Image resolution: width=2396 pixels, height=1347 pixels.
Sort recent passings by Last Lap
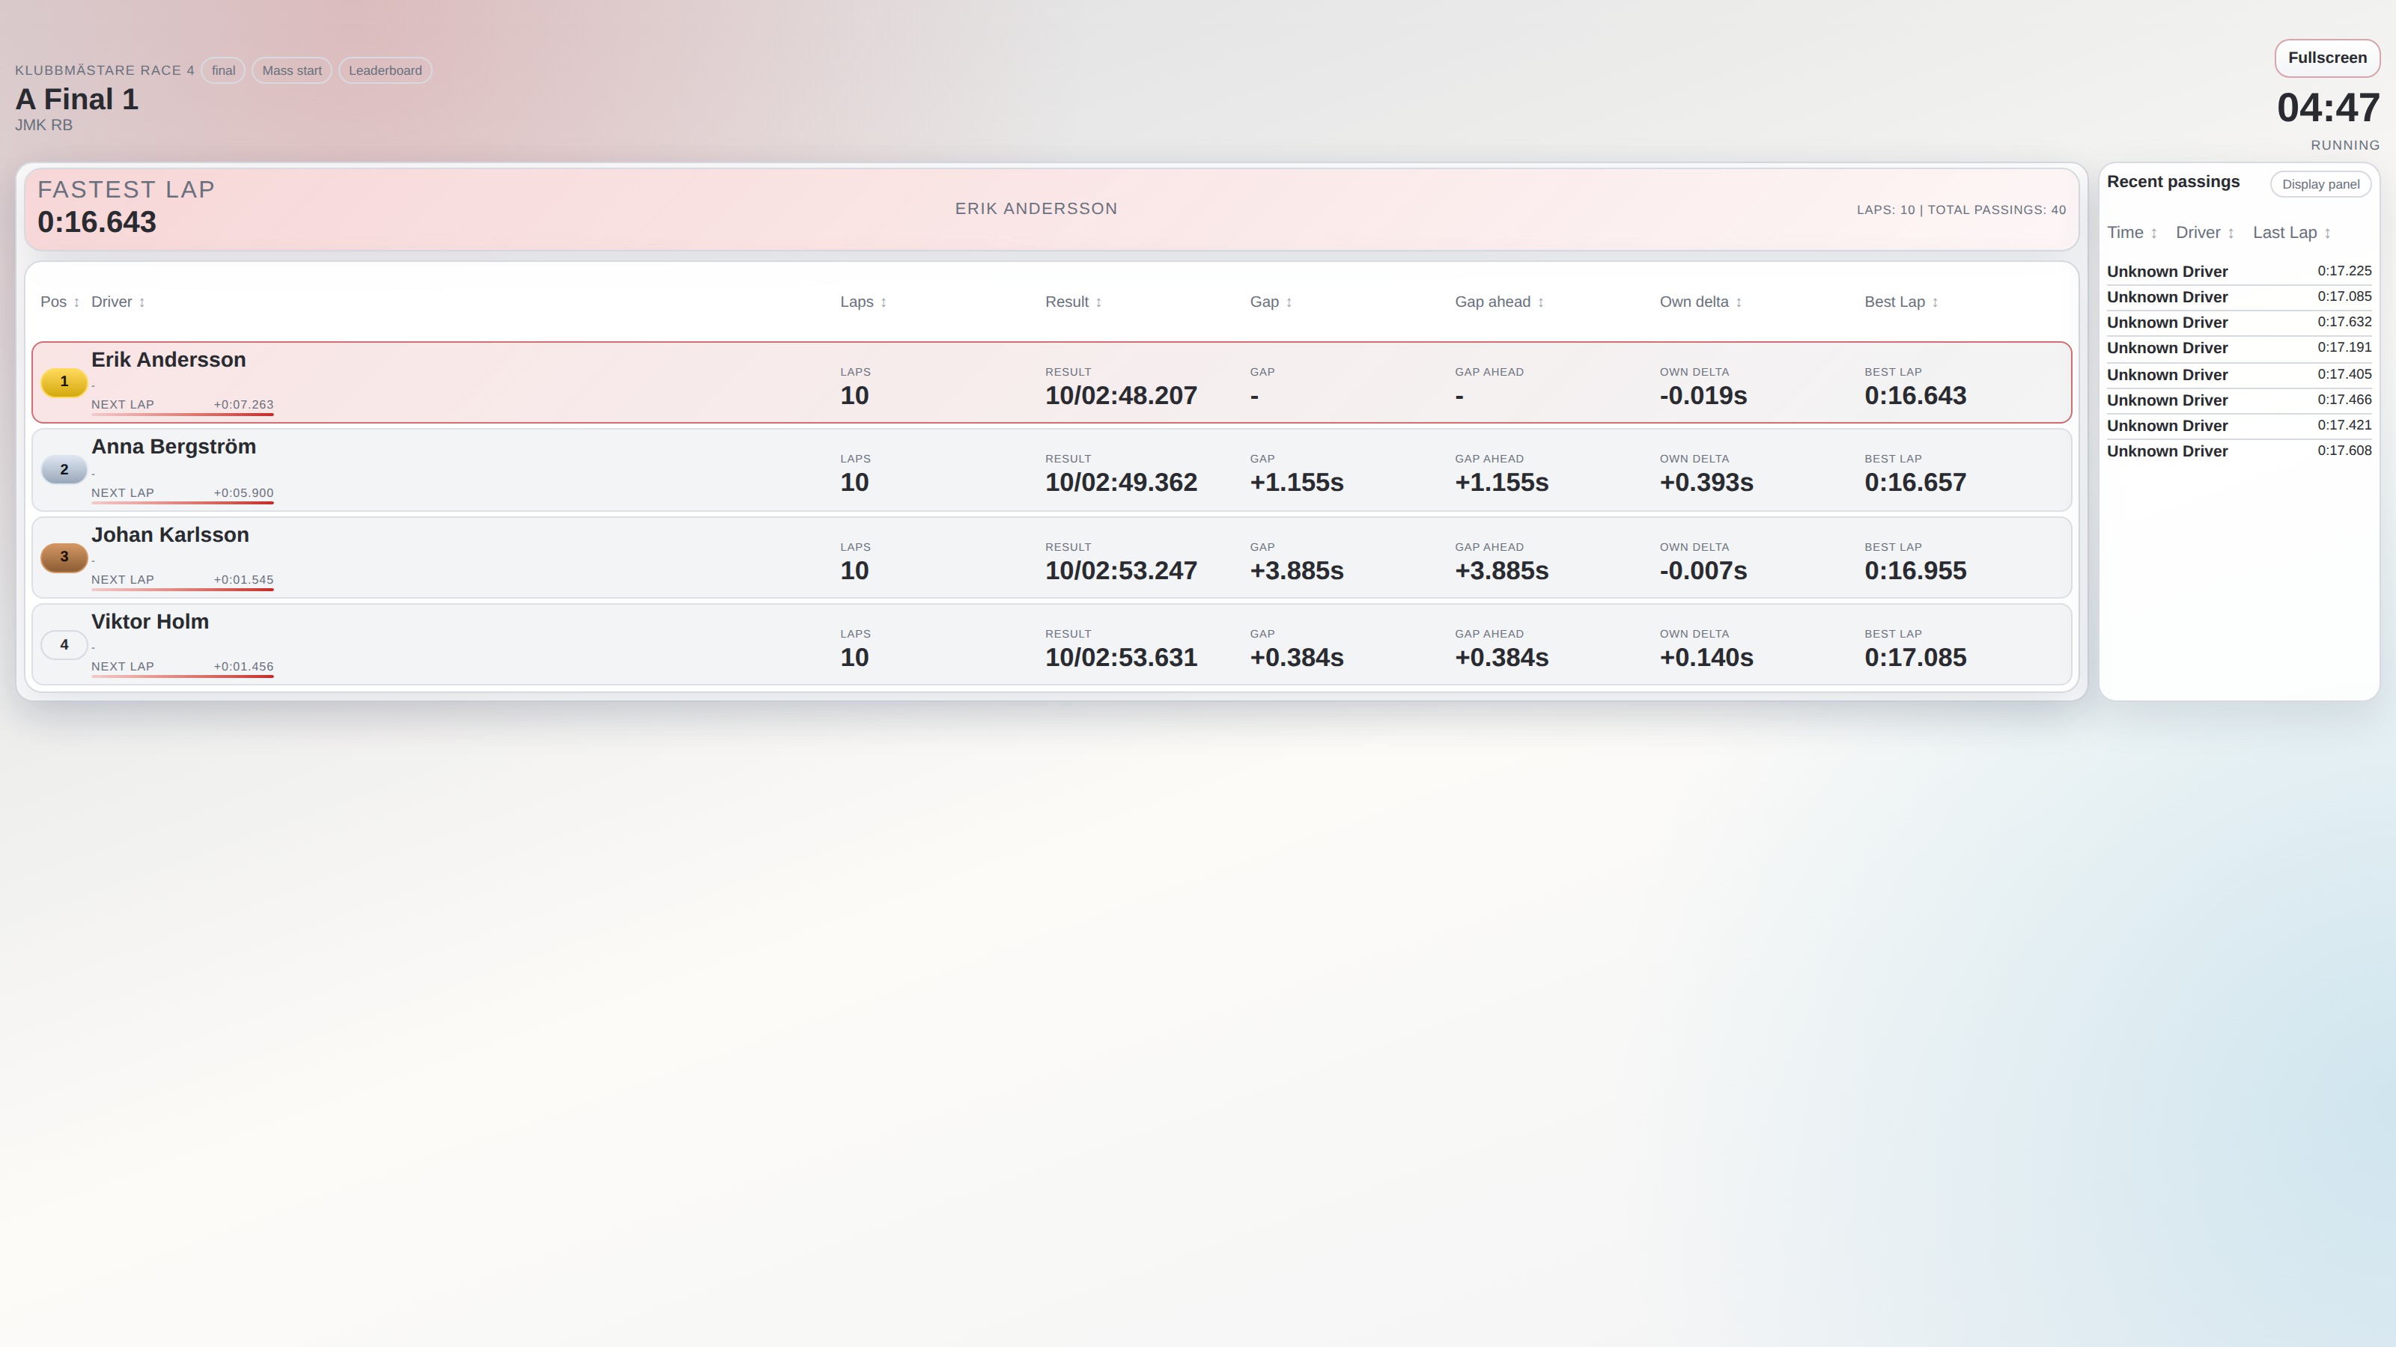coord(2292,233)
